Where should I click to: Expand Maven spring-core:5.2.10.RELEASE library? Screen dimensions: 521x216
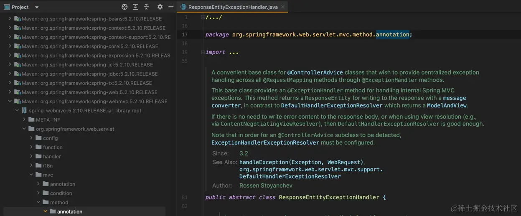click(10, 46)
